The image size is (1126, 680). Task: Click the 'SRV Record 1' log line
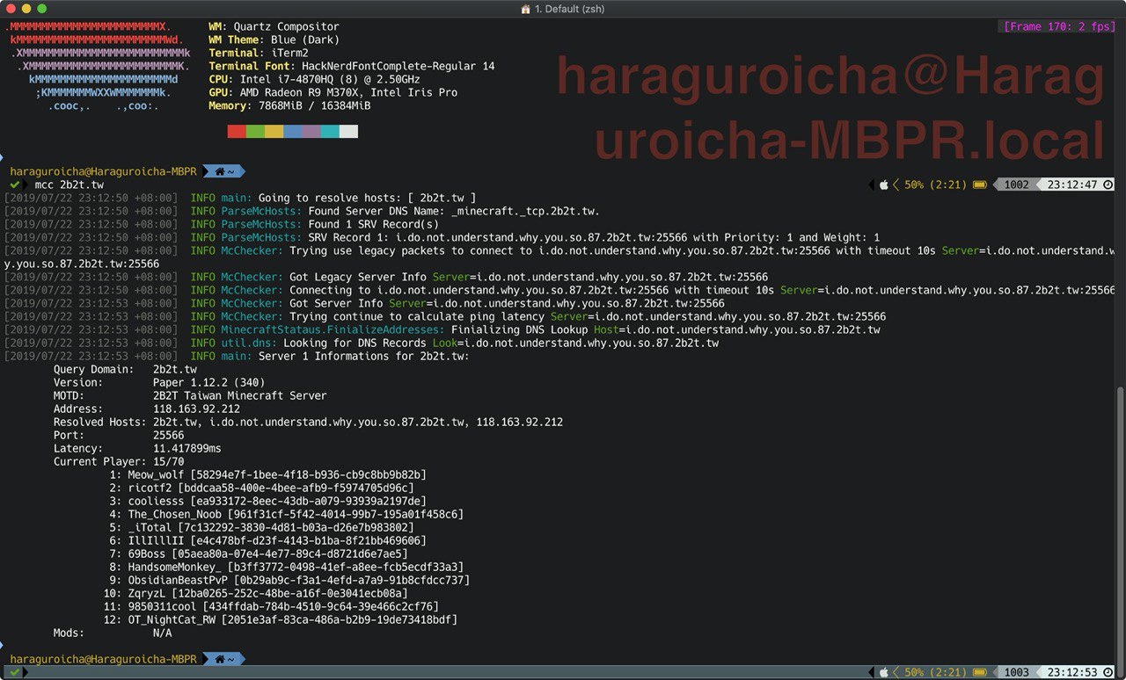[x=442, y=237]
